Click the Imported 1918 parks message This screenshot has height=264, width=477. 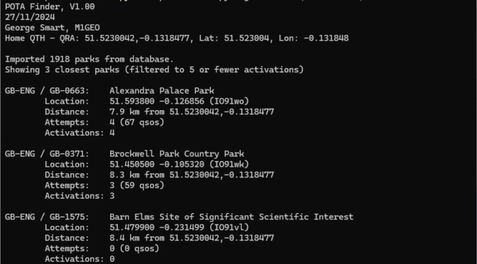[89, 59]
